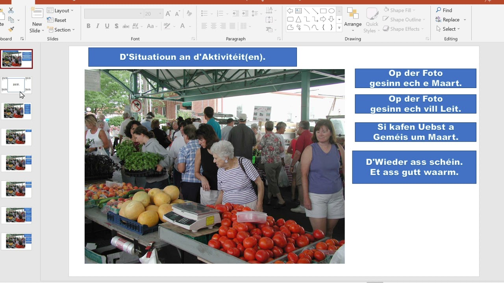Select the Down Arrow shape
Viewport: 504px width, 283px height.
[x=332, y=19]
